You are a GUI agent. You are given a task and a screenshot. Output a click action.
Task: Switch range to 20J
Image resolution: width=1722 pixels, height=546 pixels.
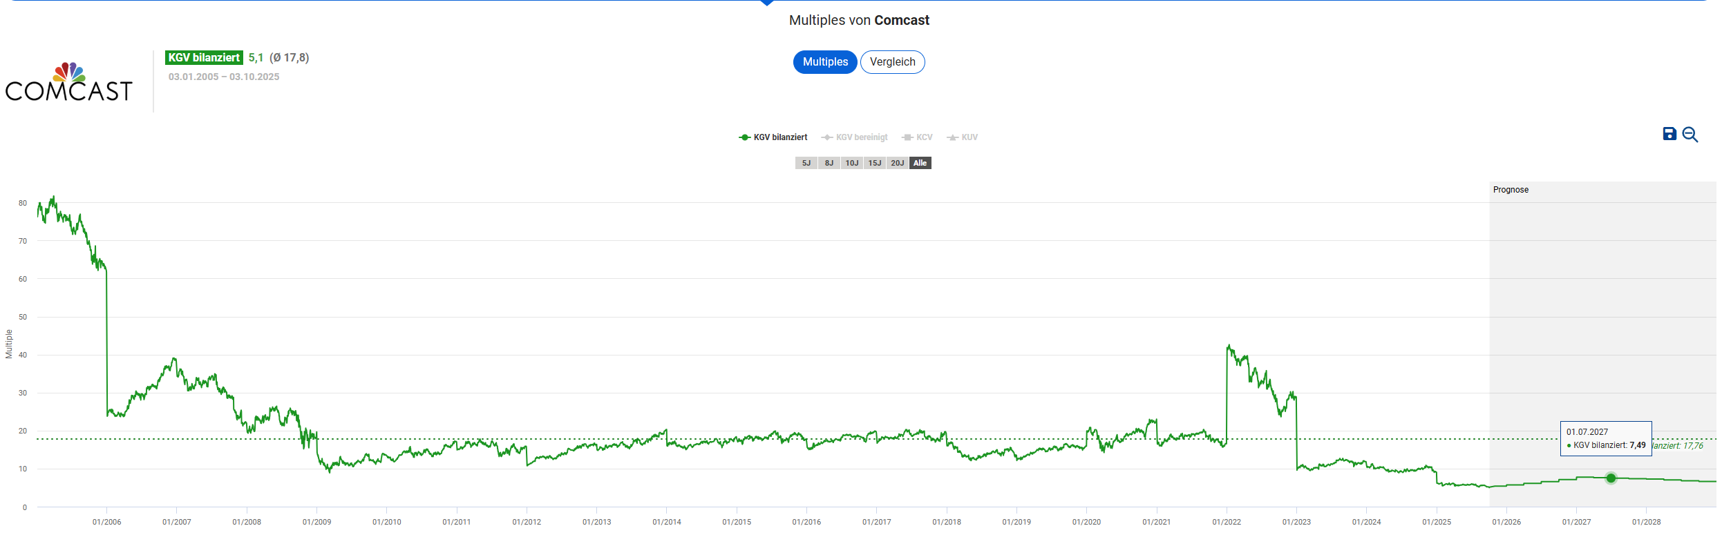[x=897, y=163]
